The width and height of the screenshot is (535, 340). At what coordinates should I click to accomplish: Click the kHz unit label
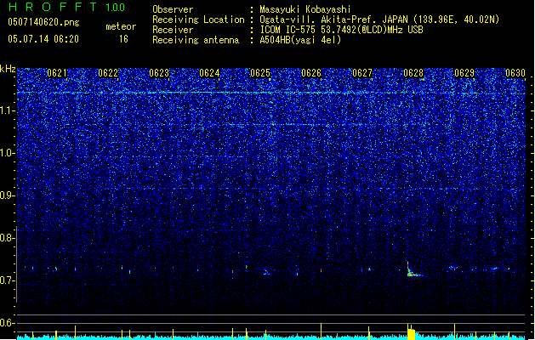point(8,69)
